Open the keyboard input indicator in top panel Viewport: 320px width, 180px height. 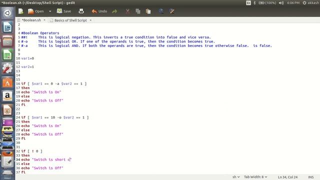[x=248, y=3]
